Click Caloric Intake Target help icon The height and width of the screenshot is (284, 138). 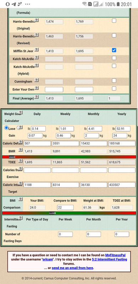pyautogui.click(x=21, y=183)
